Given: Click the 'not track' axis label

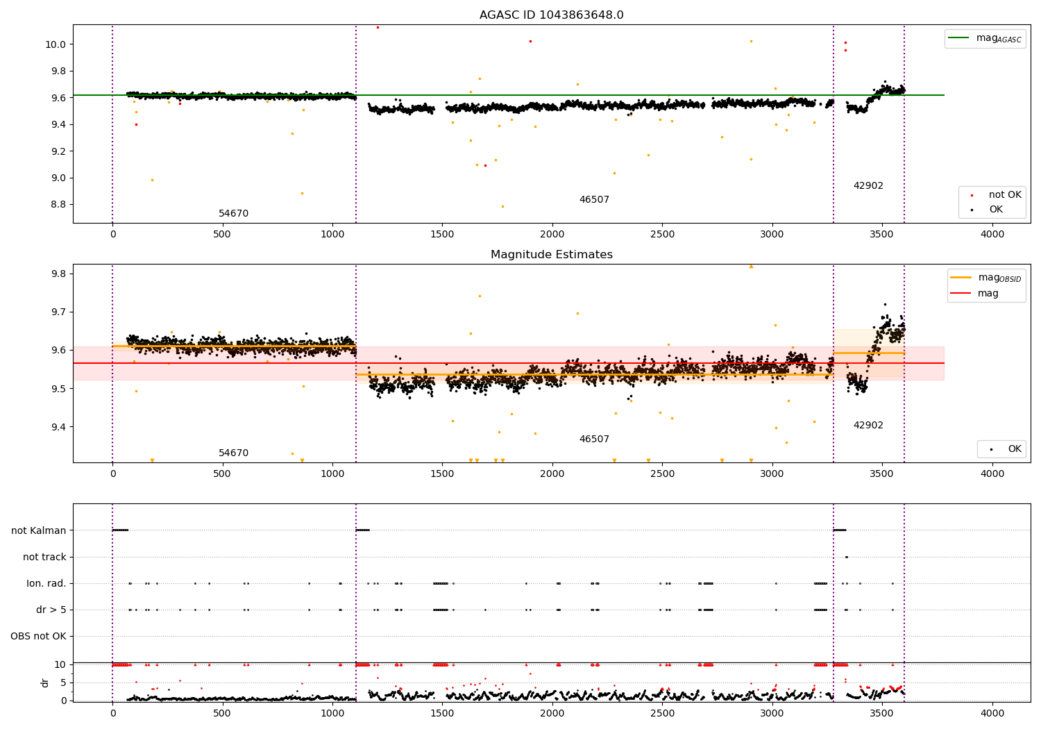Looking at the screenshot, I should (x=44, y=557).
